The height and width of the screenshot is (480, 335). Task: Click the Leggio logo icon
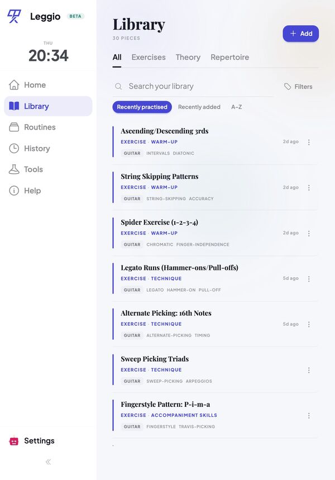(x=15, y=16)
